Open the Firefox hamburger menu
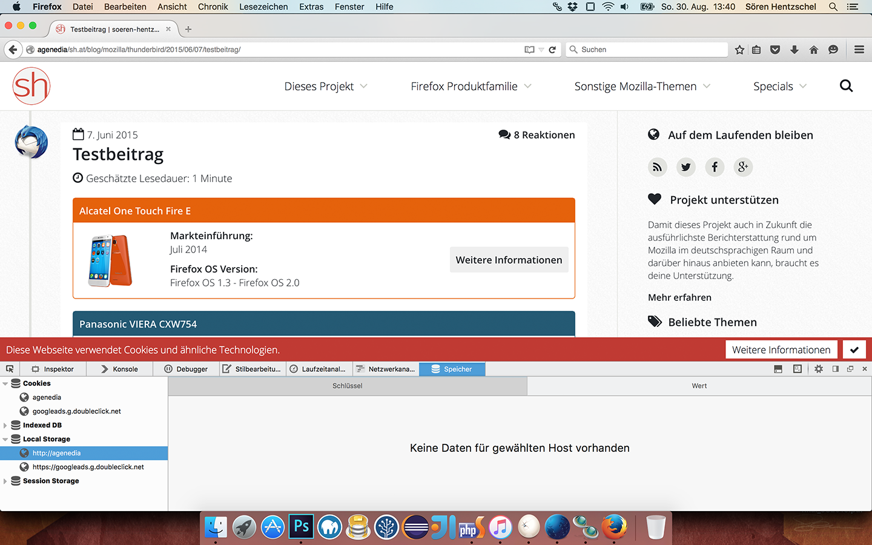Image resolution: width=872 pixels, height=545 pixels. click(x=859, y=50)
